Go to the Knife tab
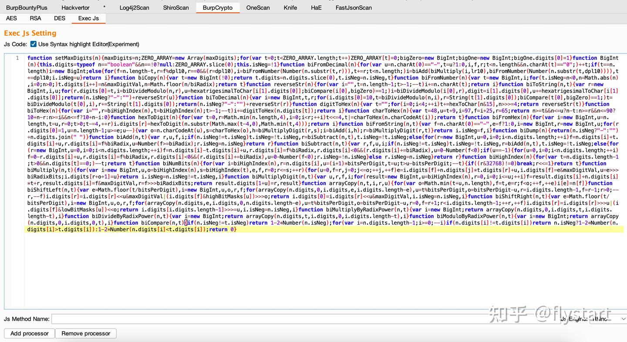Viewport: 627px width, 342px height. point(290,7)
